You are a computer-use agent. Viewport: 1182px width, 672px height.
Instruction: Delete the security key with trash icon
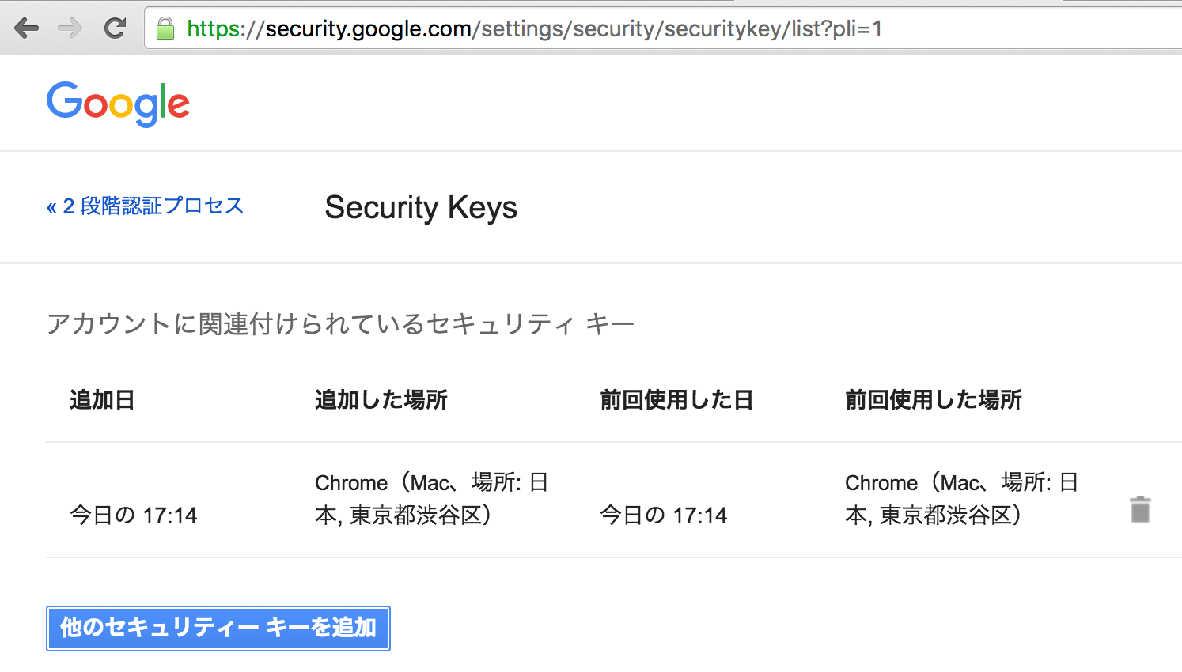[1140, 510]
